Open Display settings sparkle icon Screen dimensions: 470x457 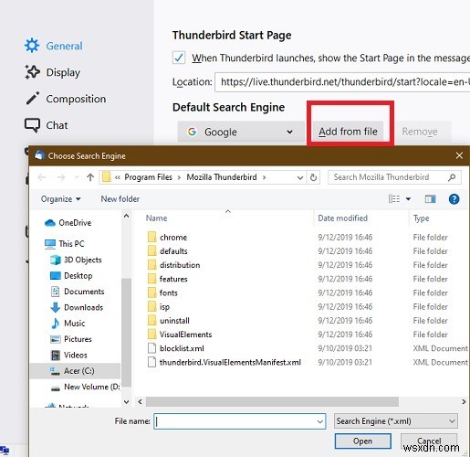tap(32, 72)
